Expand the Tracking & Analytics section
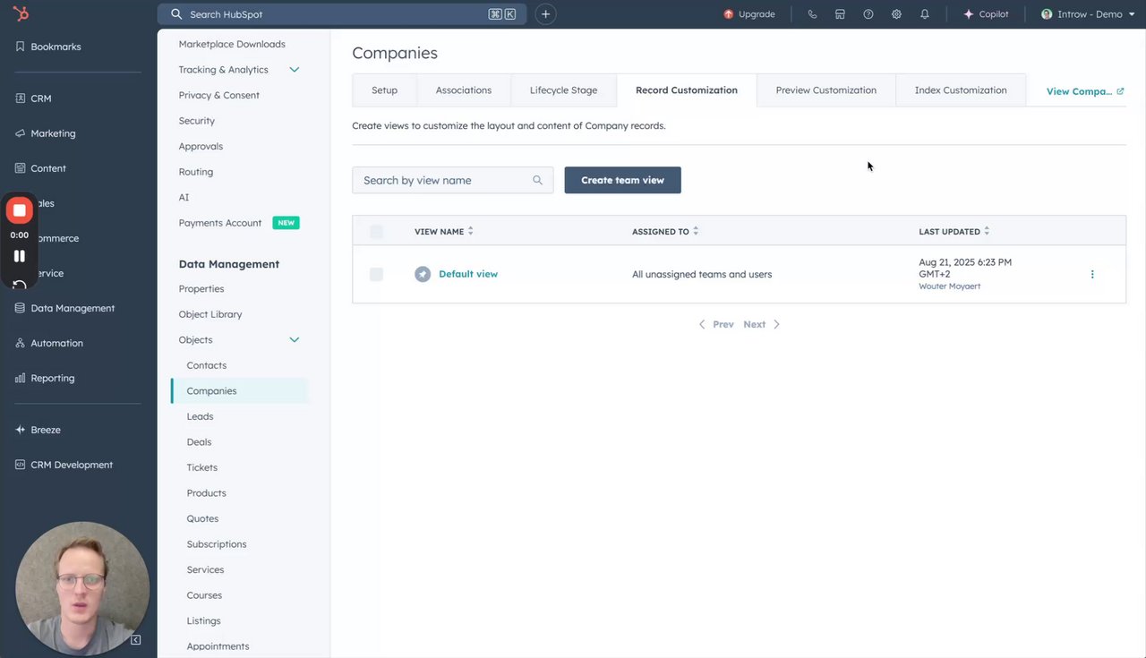The width and height of the screenshot is (1146, 658). click(x=294, y=70)
